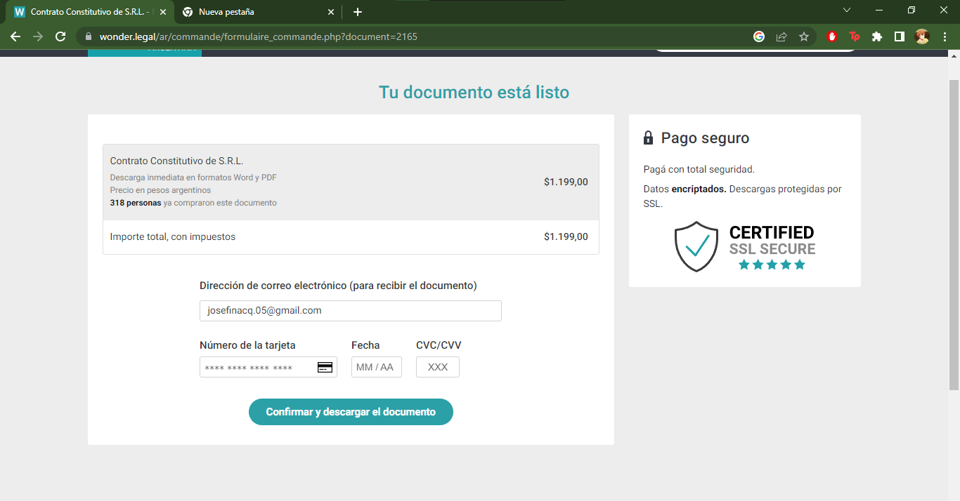
Task: Switch to the Nueva pestaña tab
Action: coord(253,12)
